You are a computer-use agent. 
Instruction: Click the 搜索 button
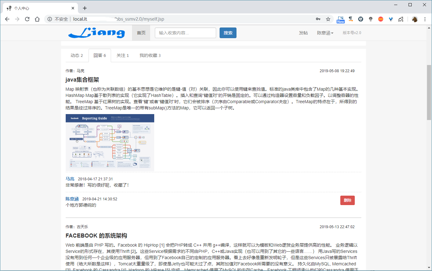click(228, 33)
